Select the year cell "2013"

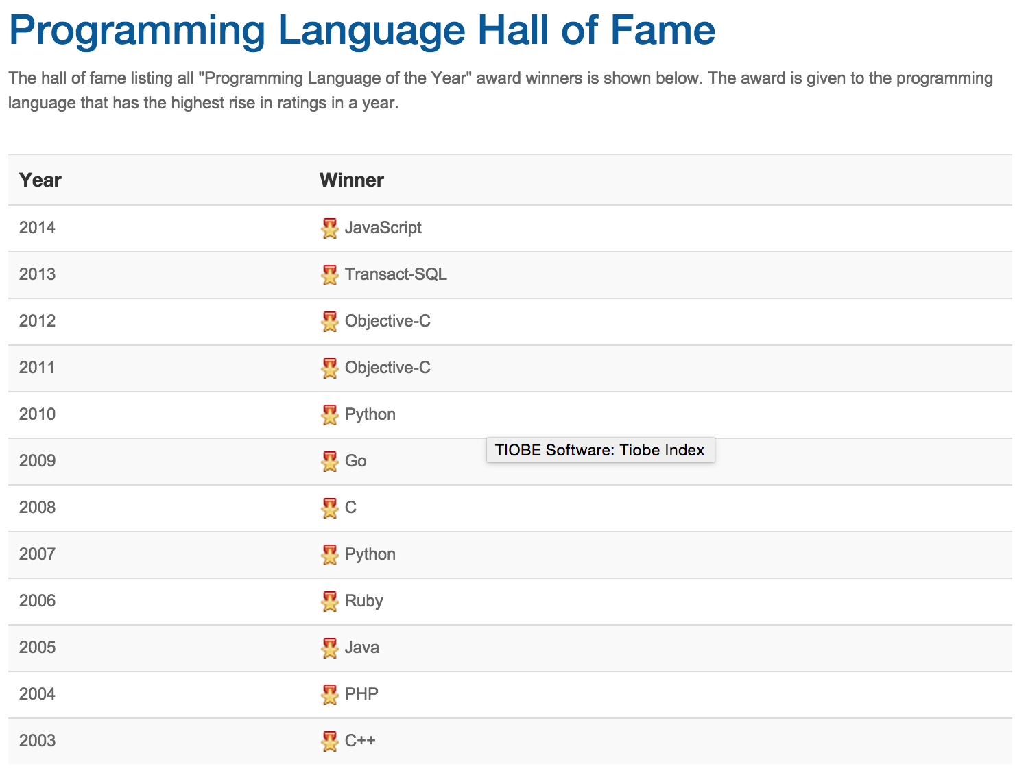click(x=37, y=274)
